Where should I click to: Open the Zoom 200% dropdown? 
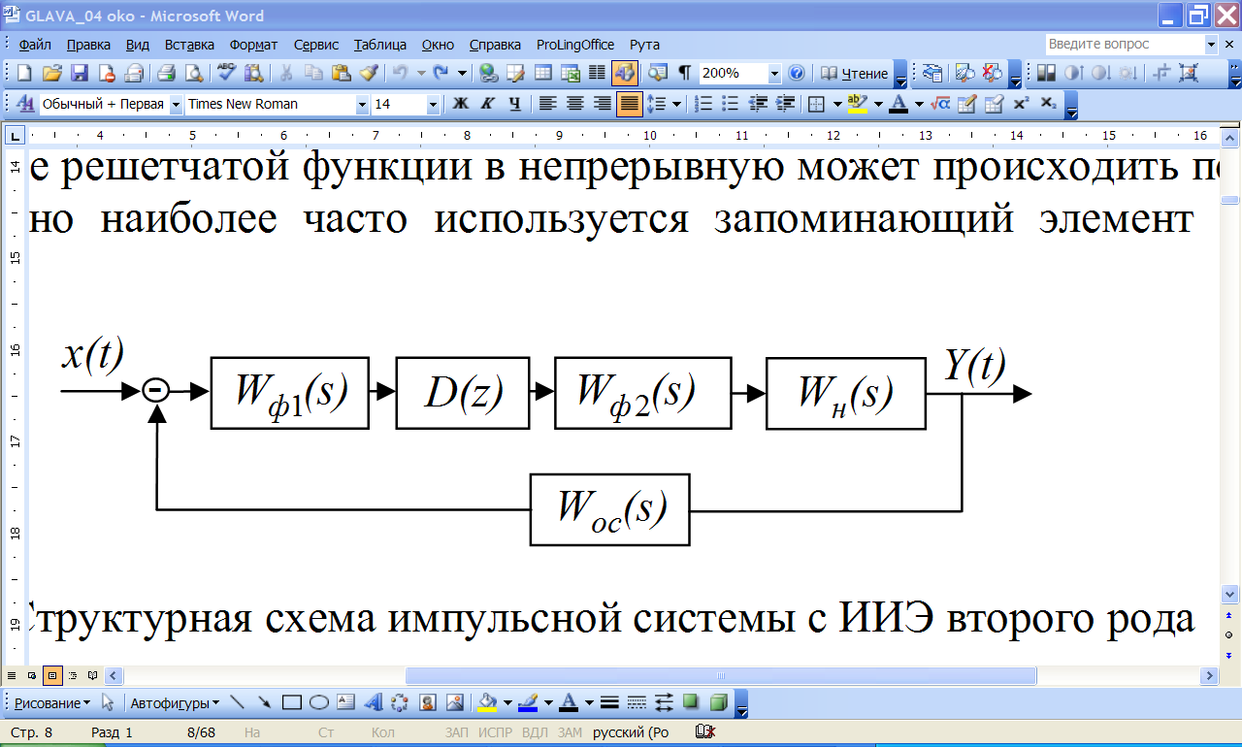[x=774, y=73]
